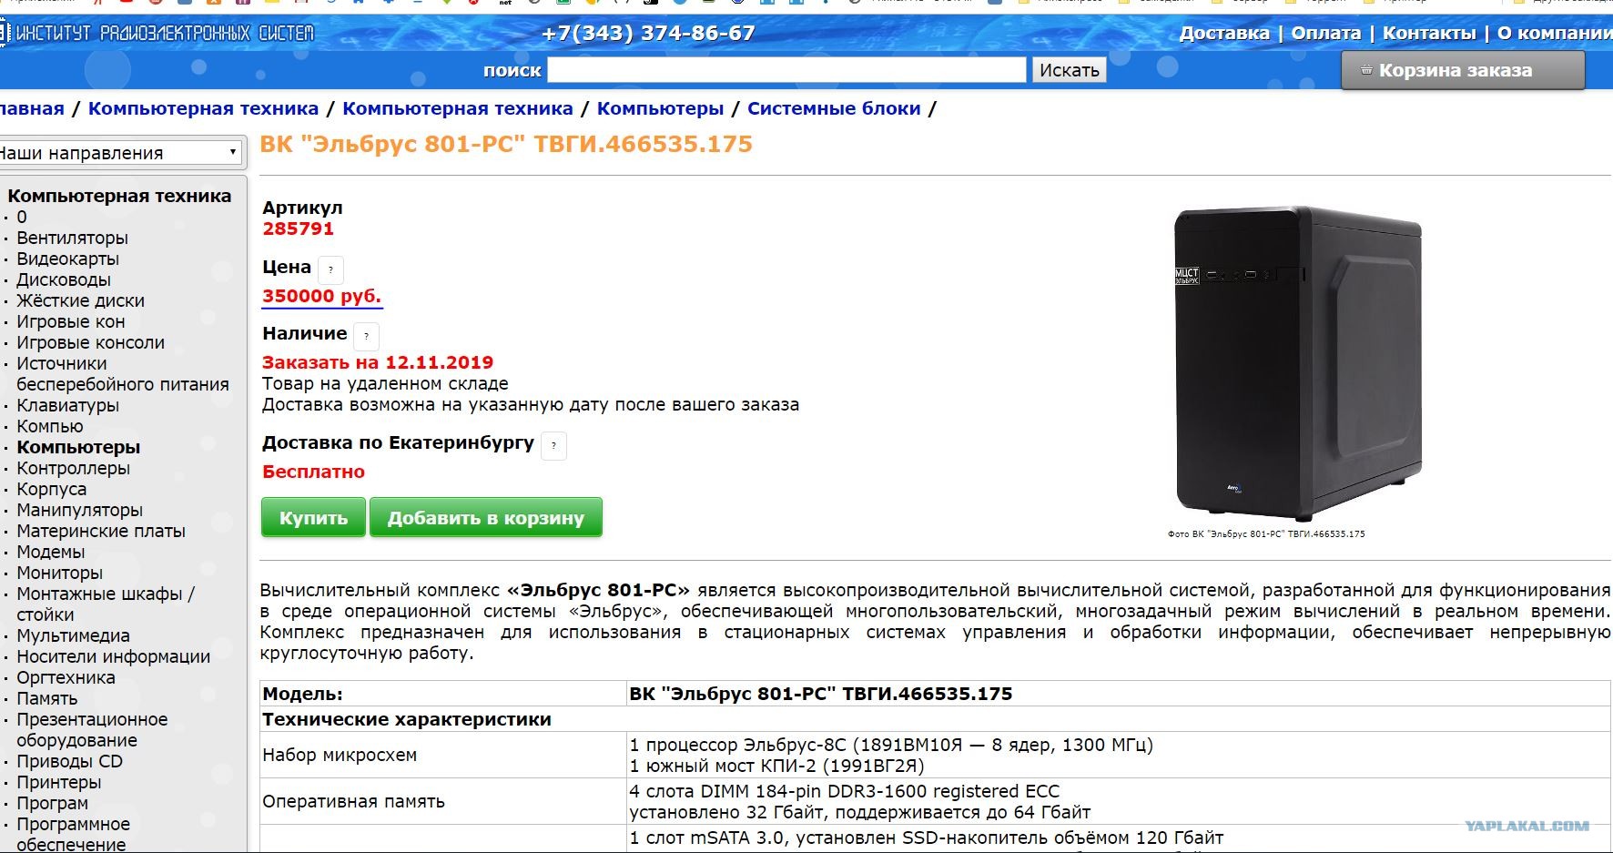Open Мониторы category in sidebar
This screenshot has width=1613, height=853.
coord(59,573)
